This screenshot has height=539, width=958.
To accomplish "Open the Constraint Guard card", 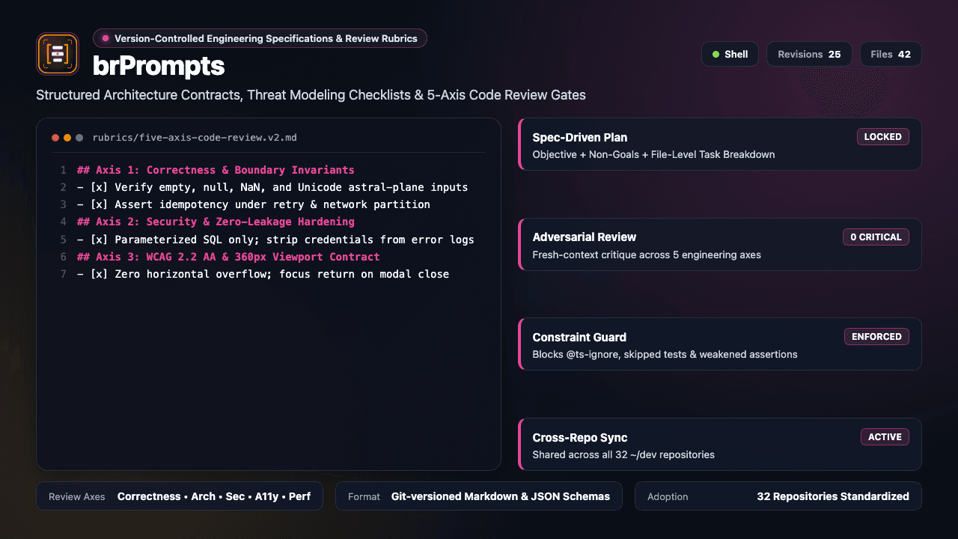I will pos(720,344).
